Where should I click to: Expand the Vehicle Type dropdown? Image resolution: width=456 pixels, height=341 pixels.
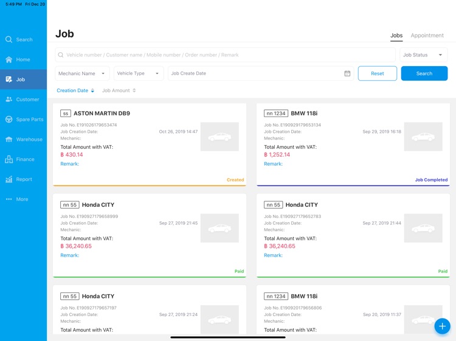coord(139,73)
